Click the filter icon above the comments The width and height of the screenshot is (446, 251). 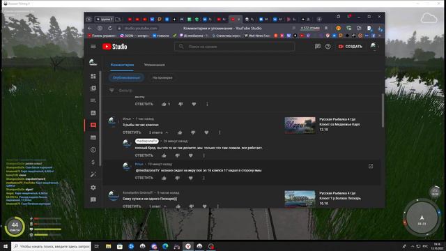pyautogui.click(x=111, y=90)
